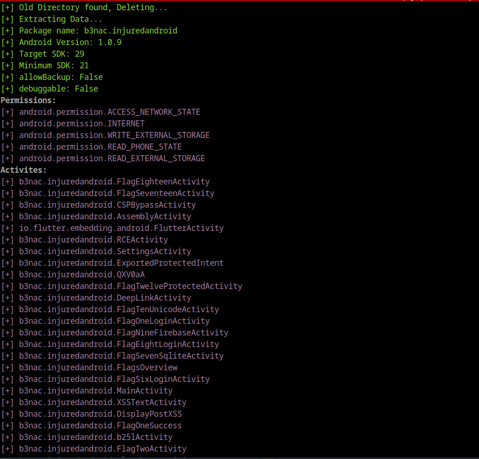Screen dimensions: 479x459
Task: Click the RCEActivity entry
Action: coord(84,240)
